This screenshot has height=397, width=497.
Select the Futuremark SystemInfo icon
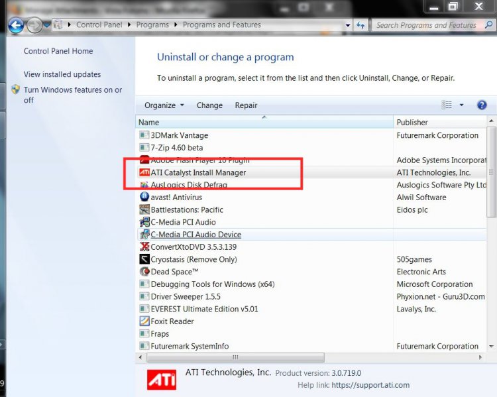tap(144, 346)
